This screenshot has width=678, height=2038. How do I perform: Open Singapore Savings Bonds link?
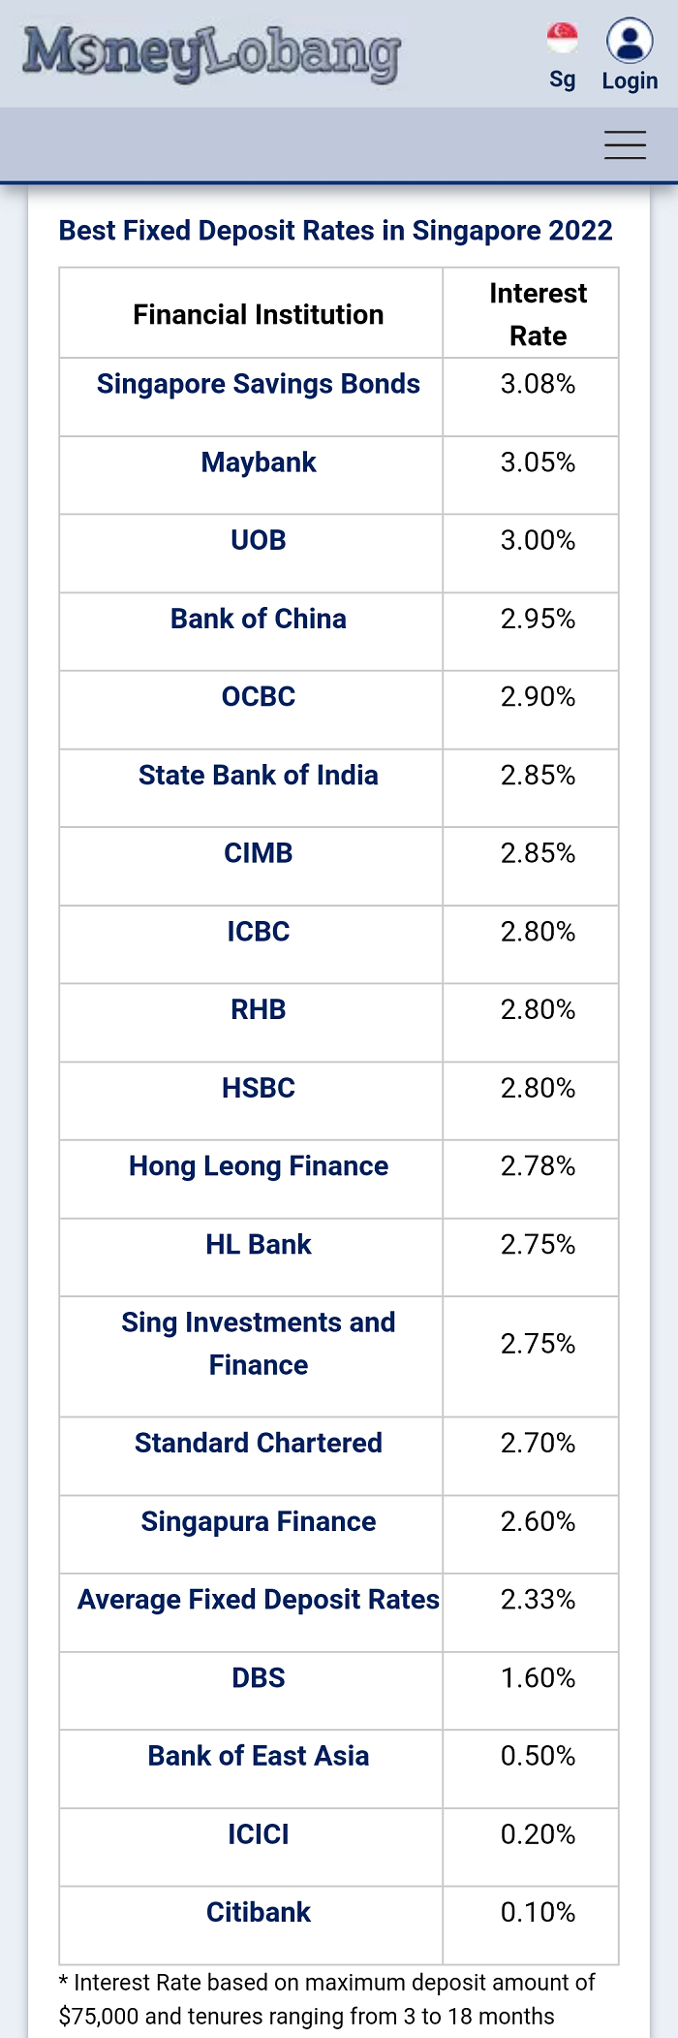pyautogui.click(x=259, y=384)
